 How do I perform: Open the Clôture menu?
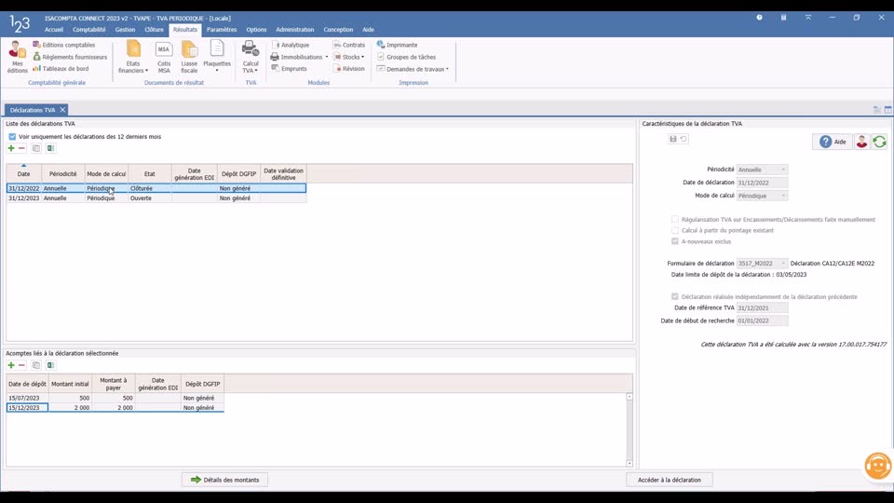tap(154, 30)
